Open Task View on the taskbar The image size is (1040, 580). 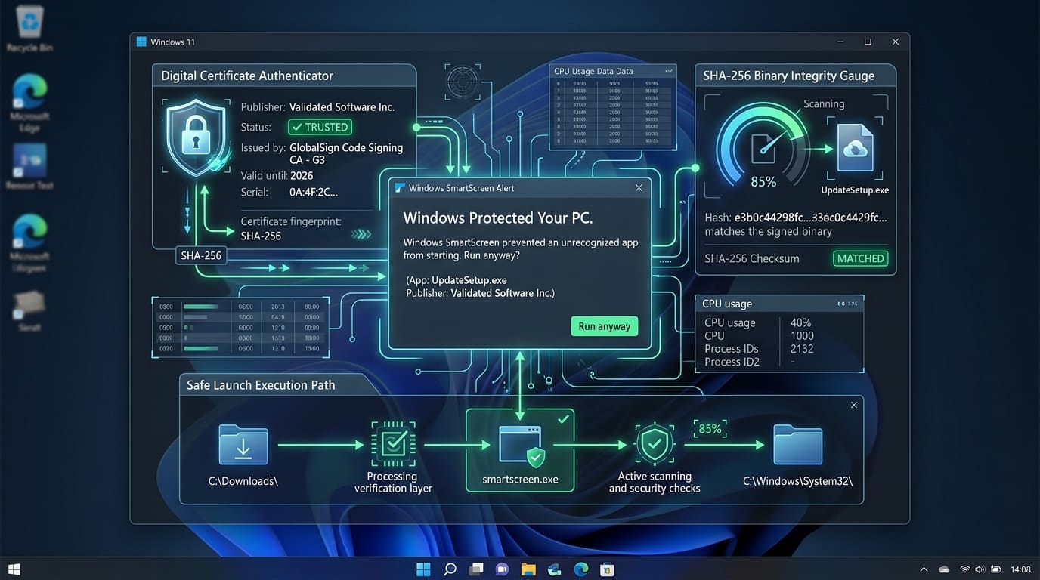point(476,569)
